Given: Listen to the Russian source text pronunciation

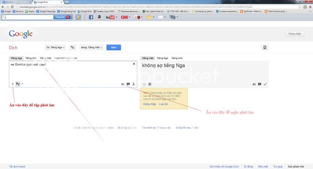Looking at the screenshot, I should 123,84.
